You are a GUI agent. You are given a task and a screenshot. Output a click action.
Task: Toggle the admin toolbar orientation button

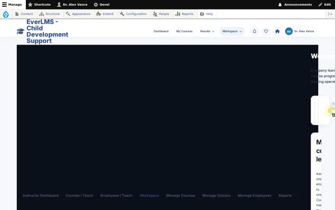pos(330,14)
